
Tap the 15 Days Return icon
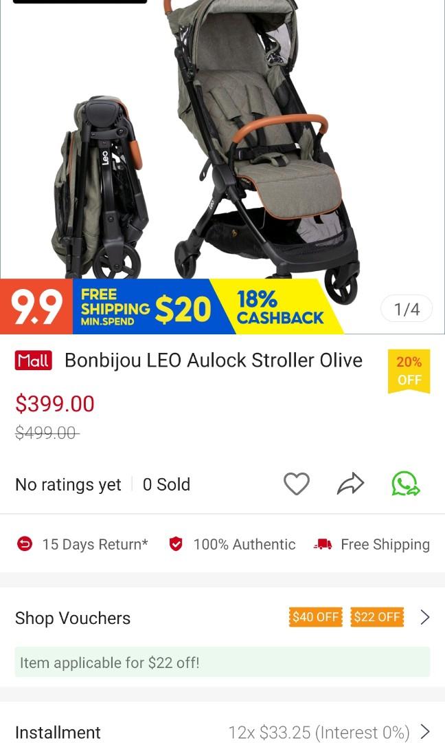click(x=25, y=544)
